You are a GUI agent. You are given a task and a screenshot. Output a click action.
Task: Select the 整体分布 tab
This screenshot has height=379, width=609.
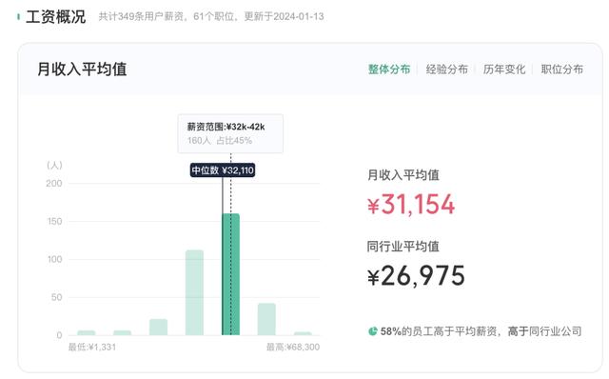click(389, 70)
